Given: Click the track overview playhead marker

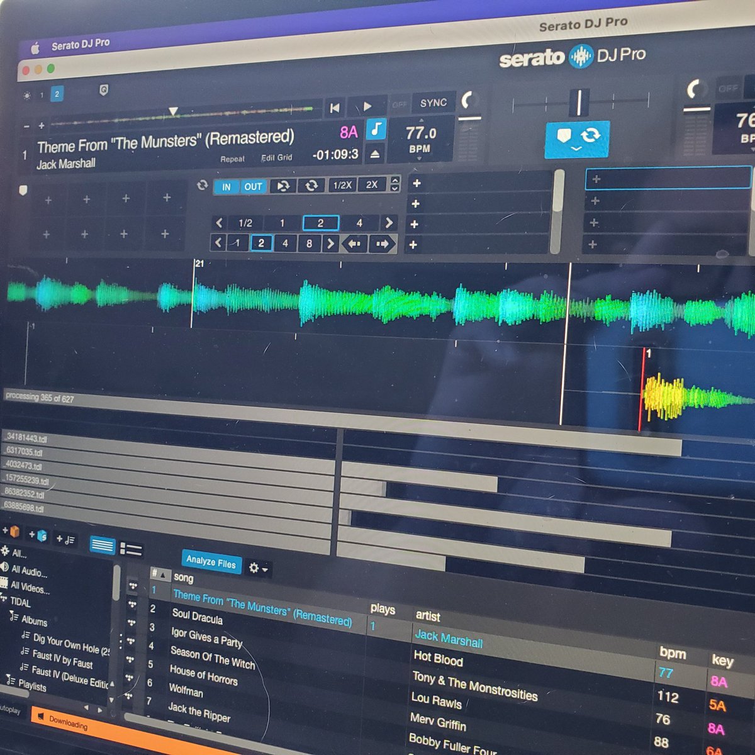Looking at the screenshot, I should 173,112.
